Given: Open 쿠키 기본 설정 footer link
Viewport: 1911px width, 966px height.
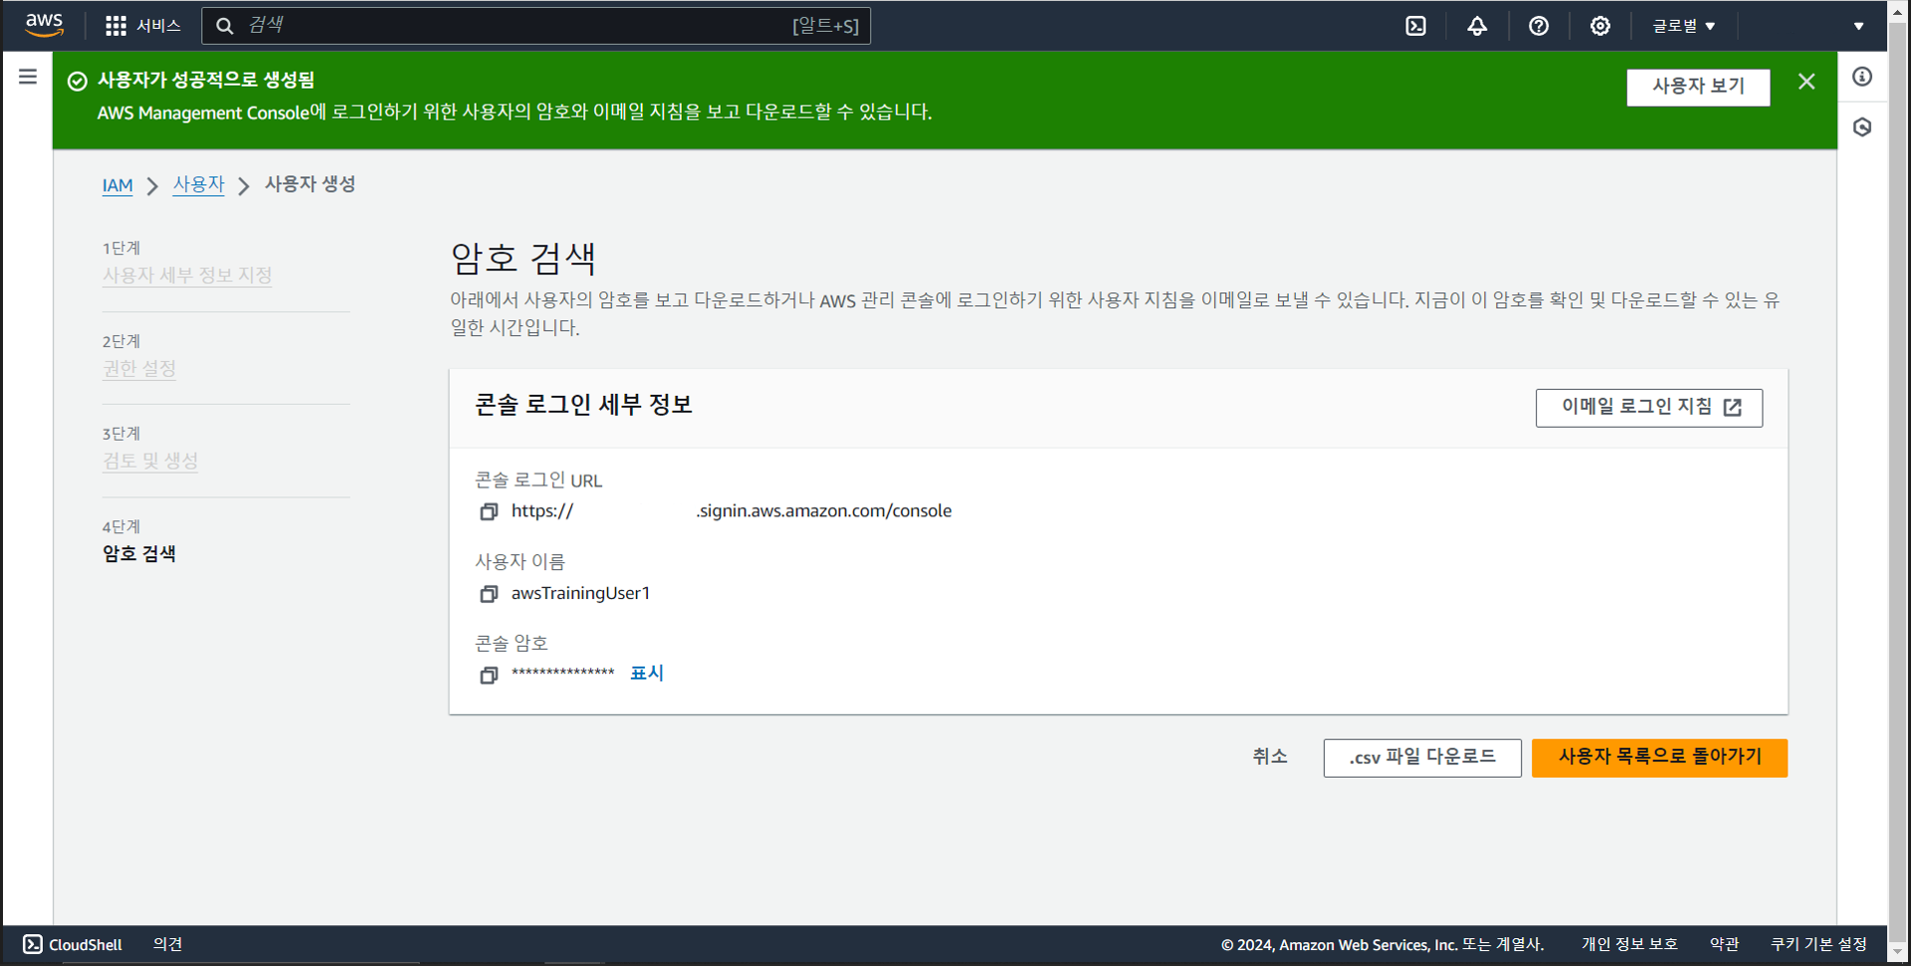Looking at the screenshot, I should point(1818,944).
